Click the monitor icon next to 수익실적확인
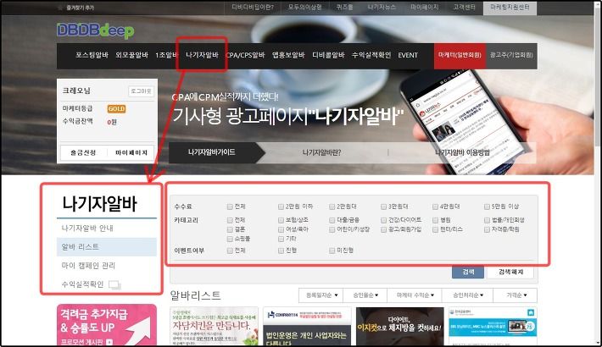 (114, 285)
